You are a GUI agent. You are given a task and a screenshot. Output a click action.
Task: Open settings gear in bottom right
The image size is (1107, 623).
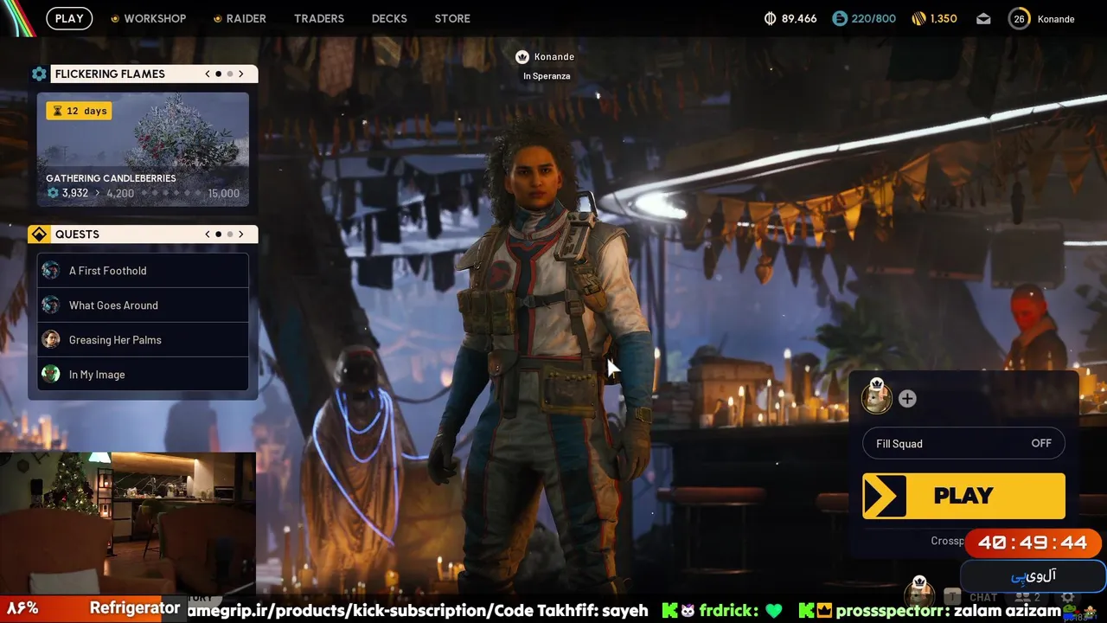1068,597
